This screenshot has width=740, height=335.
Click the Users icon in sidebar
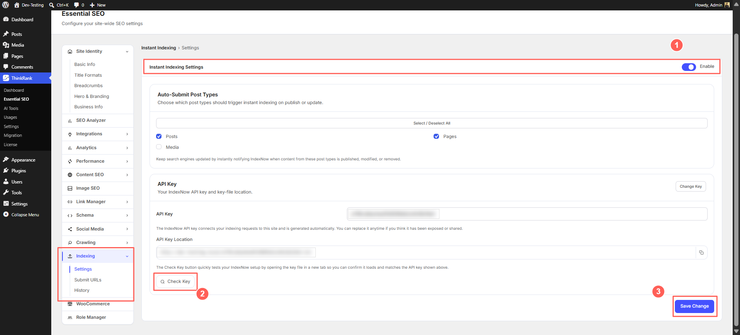6,182
